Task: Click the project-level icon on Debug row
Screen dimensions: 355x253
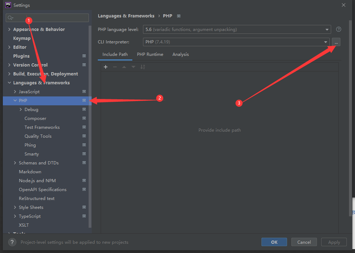Action: click(84, 109)
